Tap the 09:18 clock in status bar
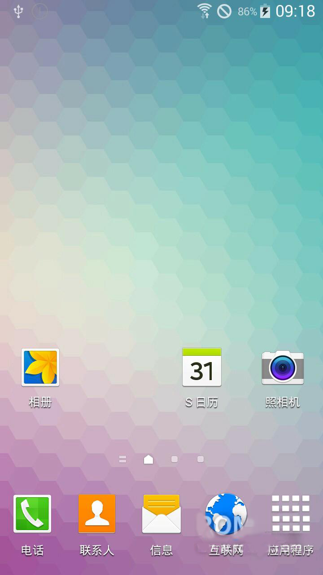Viewport: 323px width, 575px height. coord(295,11)
